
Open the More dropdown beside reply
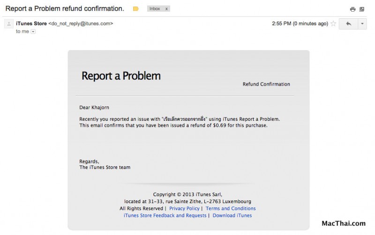tap(362, 24)
